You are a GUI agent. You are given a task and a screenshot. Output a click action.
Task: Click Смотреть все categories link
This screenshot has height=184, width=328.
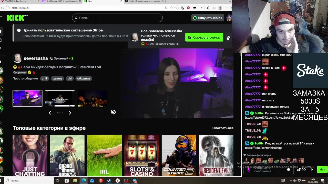point(223,128)
